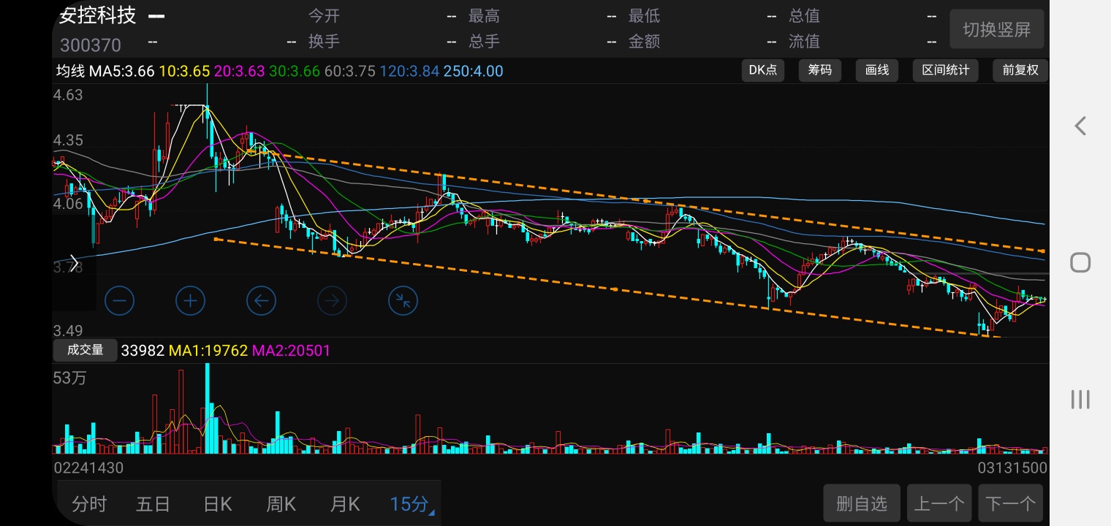The image size is (1111, 526).
Task: Tap the volume value 33982
Action: [x=143, y=351]
